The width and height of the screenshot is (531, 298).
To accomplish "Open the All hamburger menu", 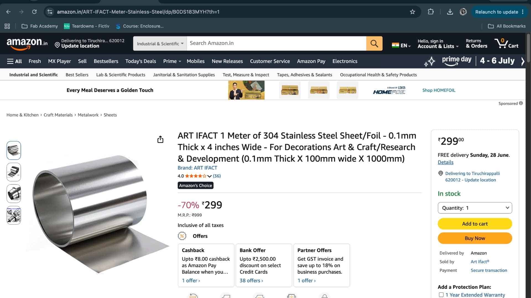I will click(14, 61).
